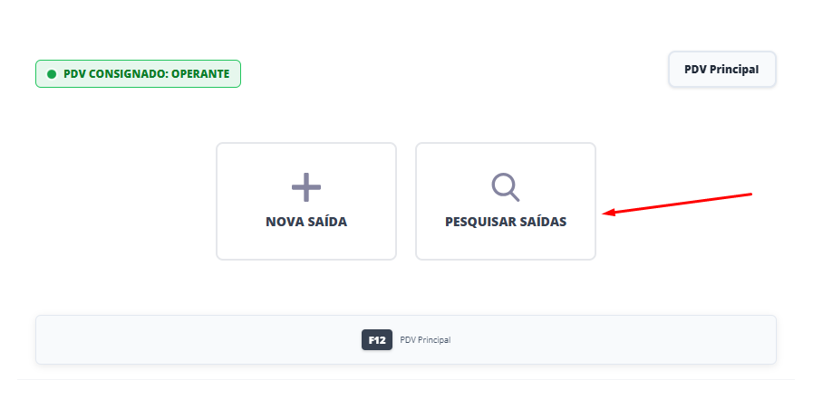This screenshot has height=399, width=813.
Task: Click the magnifying glass search icon
Action: [505, 186]
